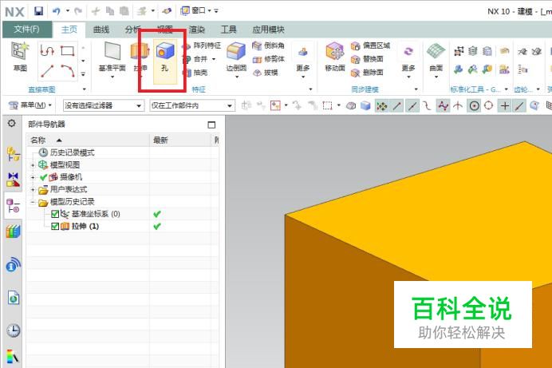Click the Shell (抽壳) command
The width and height of the screenshot is (552, 368).
point(195,73)
